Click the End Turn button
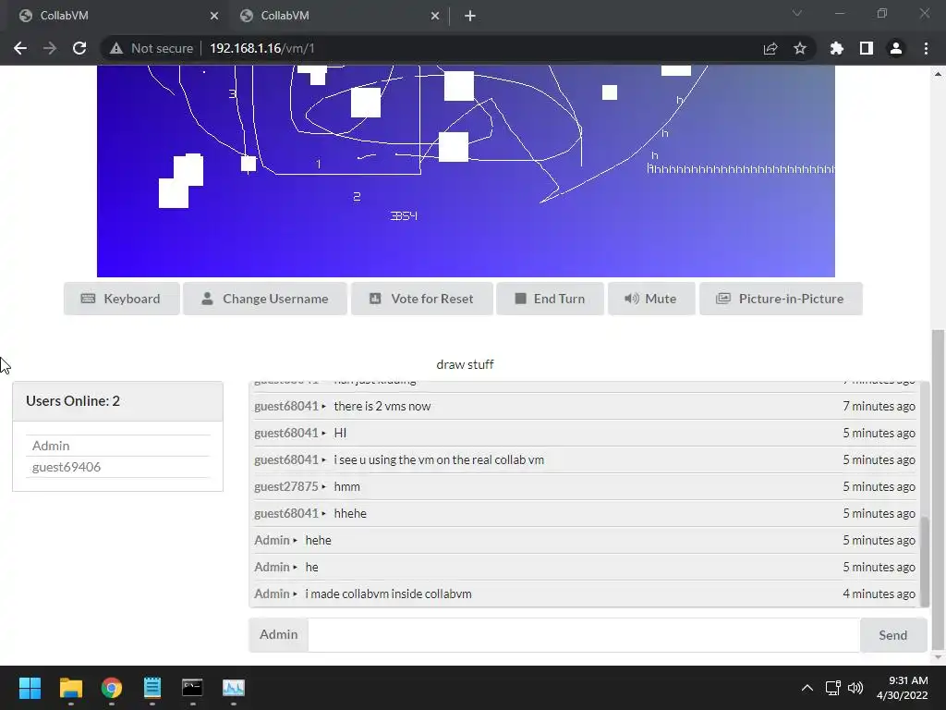 tap(550, 299)
